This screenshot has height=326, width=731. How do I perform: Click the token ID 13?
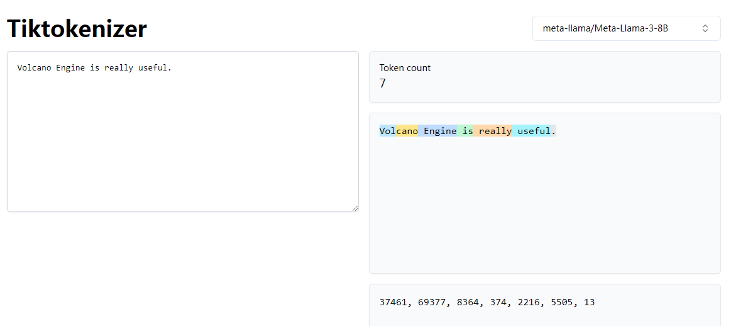[x=590, y=302]
